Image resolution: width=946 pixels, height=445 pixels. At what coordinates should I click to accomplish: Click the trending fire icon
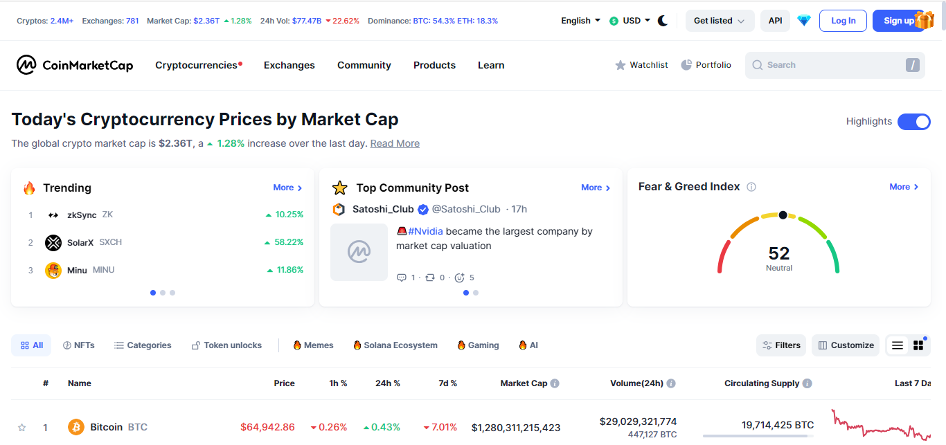(29, 188)
